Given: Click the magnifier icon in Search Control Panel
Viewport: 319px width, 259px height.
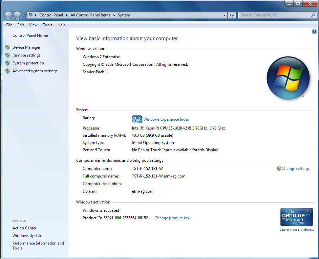Looking at the screenshot, I should [x=313, y=15].
